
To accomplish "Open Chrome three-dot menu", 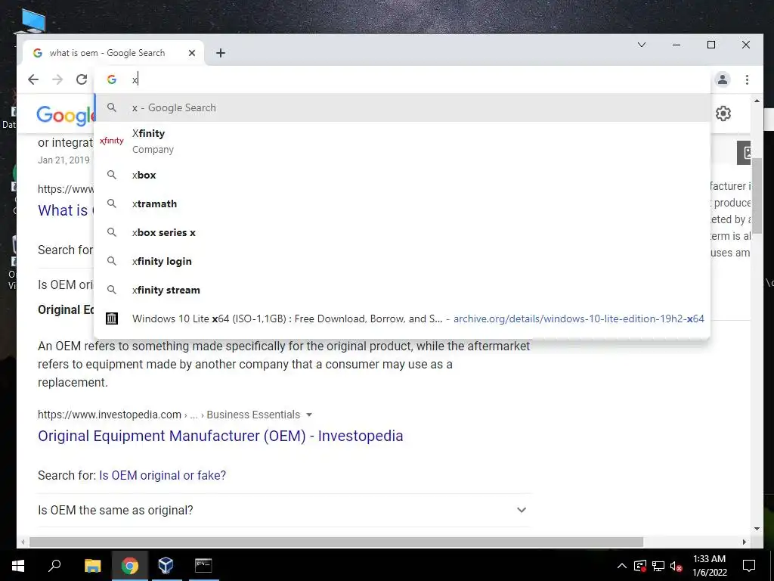I will (x=747, y=79).
